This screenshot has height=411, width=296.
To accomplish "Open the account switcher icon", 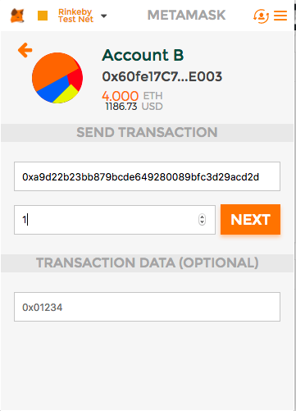I will 261,16.
